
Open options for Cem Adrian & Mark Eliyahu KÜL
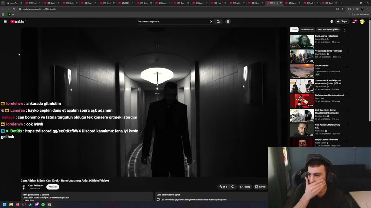pos(347,125)
